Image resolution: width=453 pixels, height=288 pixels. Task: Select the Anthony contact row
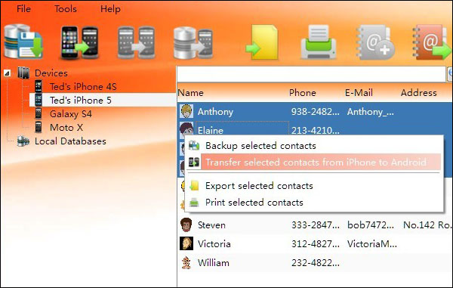[x=315, y=112]
